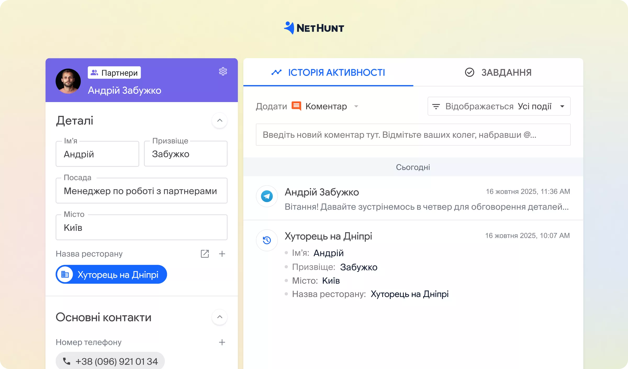Click the change history icon next to Хуторець на Дніпрі
The height and width of the screenshot is (369, 628).
[x=267, y=240]
